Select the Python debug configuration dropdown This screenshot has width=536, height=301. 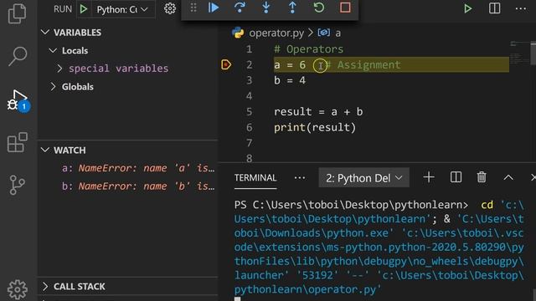[122, 9]
